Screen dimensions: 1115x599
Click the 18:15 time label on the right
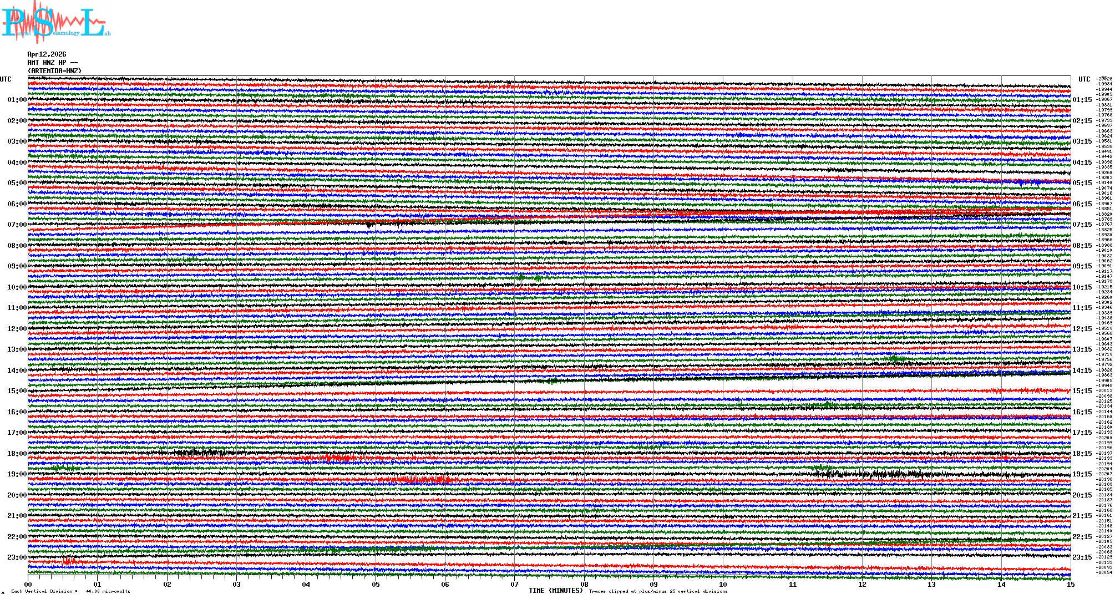[x=1082, y=454]
